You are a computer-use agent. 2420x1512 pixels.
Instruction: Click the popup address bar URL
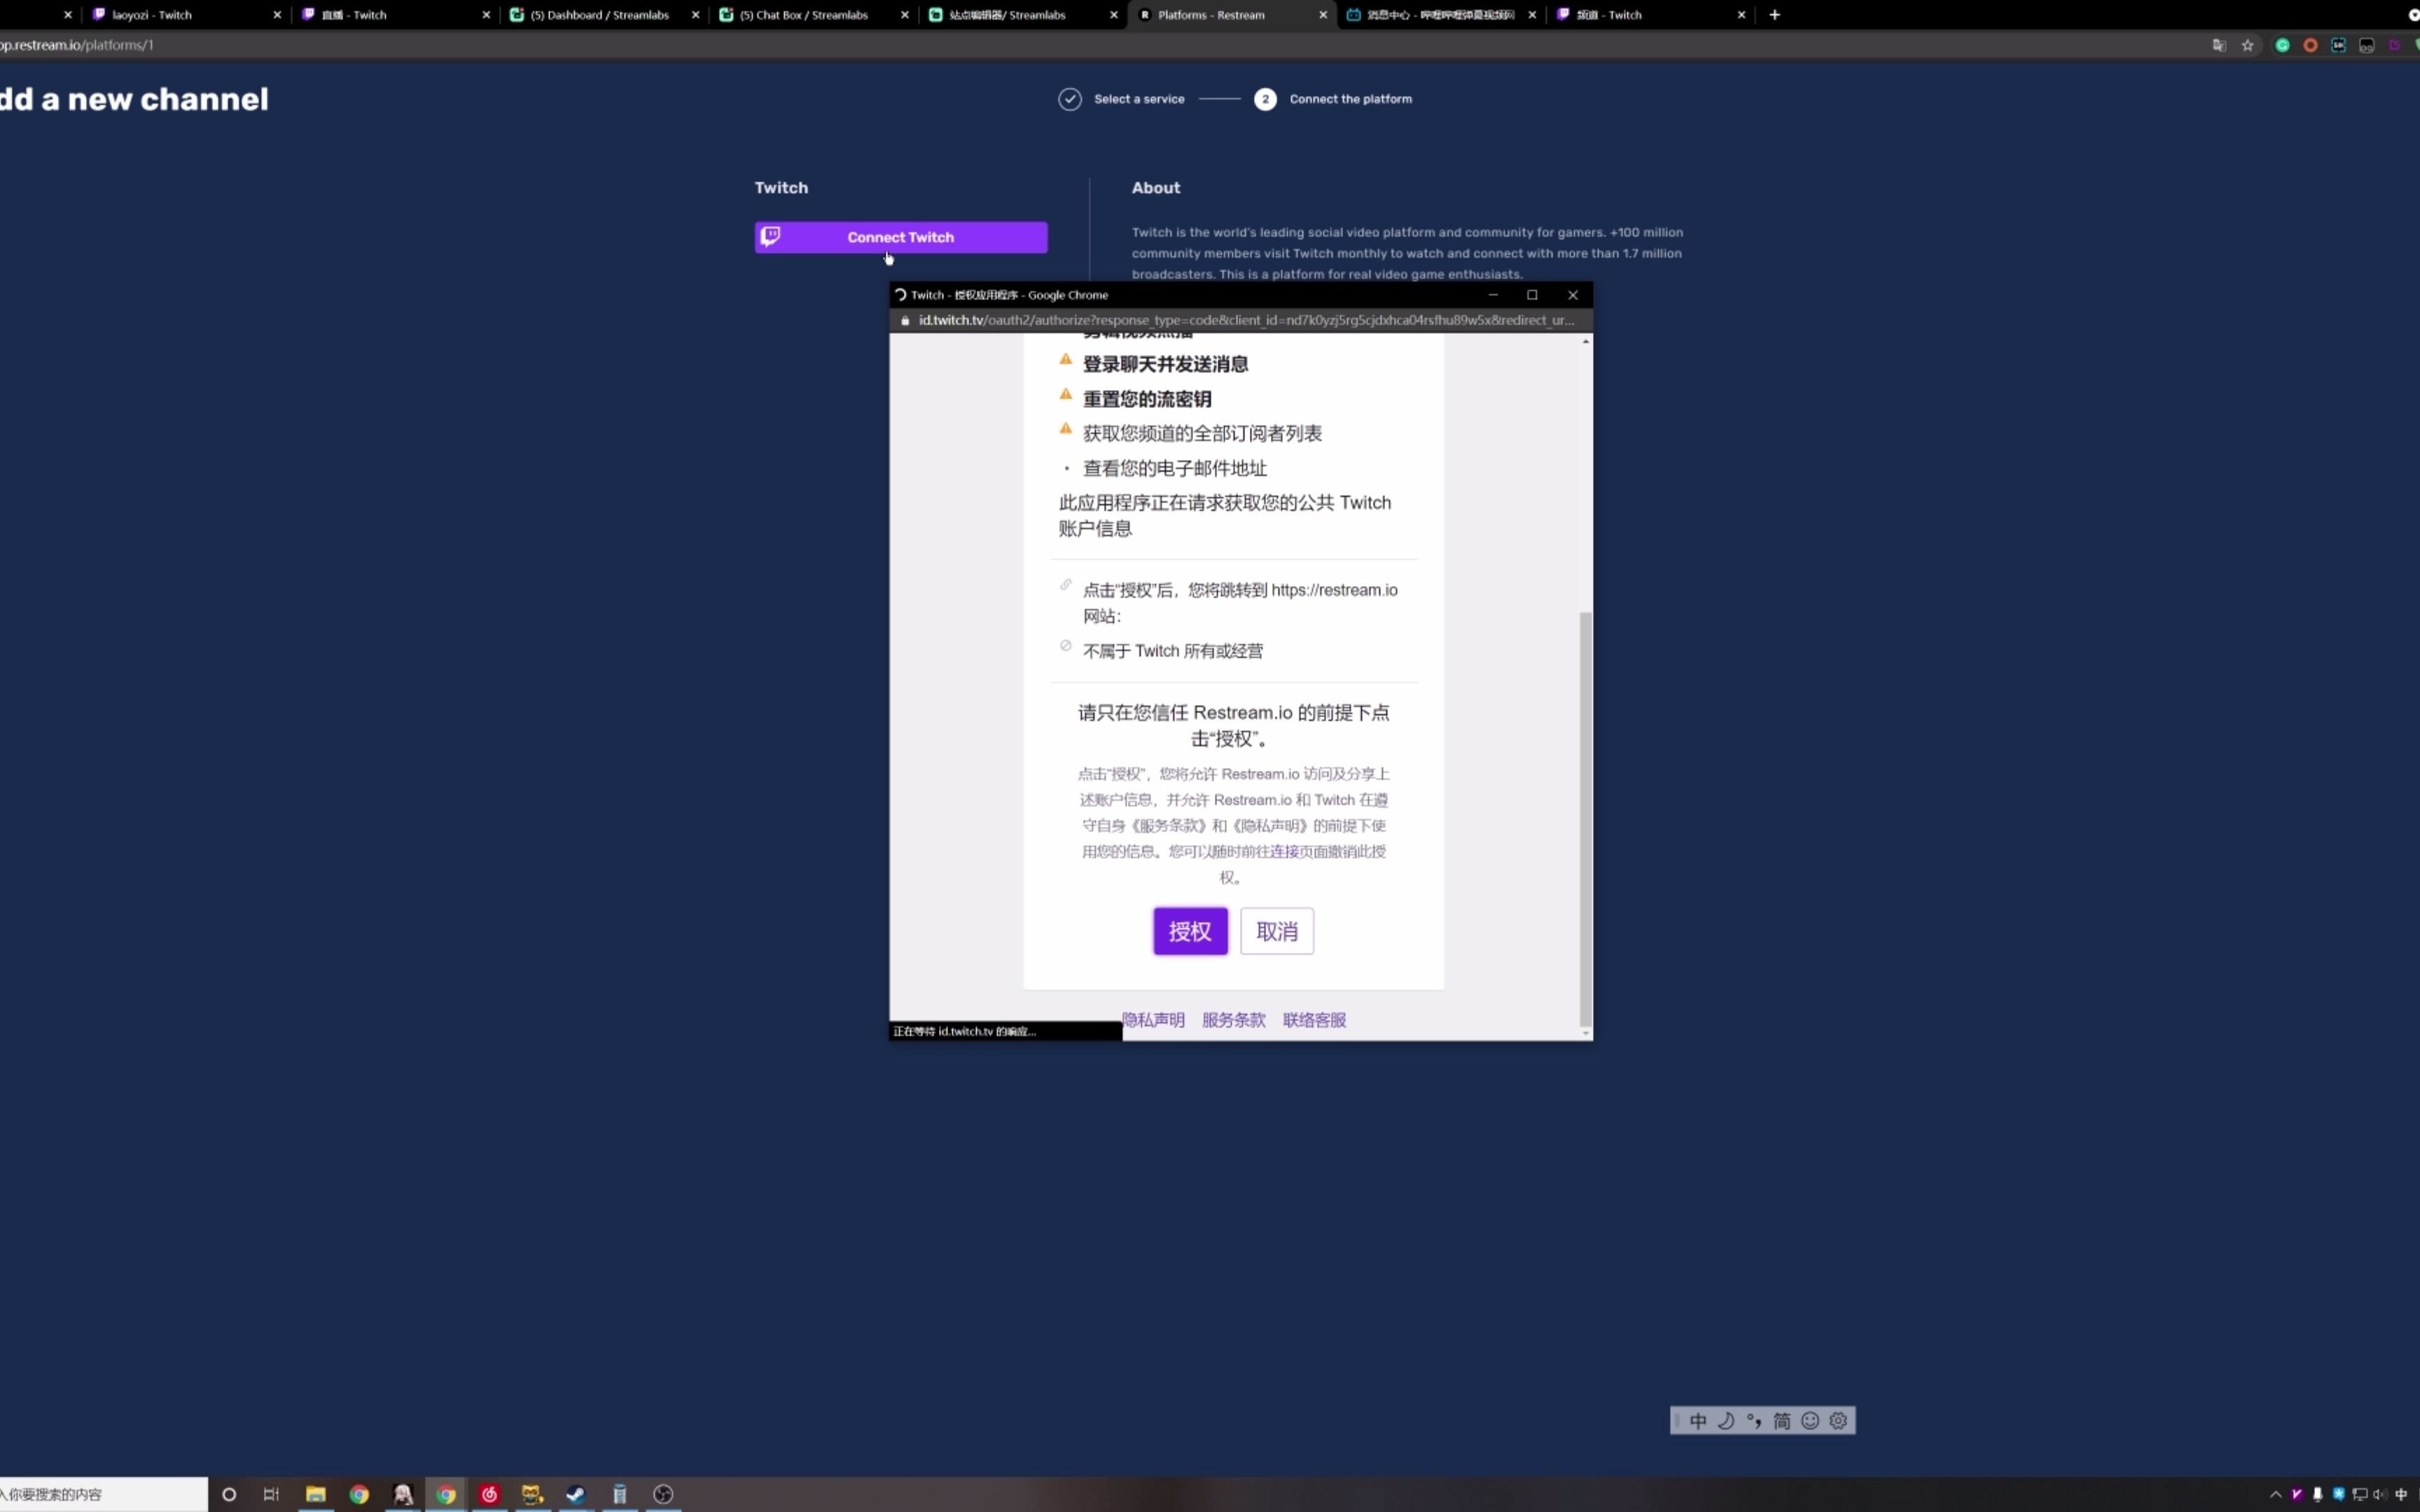click(1246, 320)
